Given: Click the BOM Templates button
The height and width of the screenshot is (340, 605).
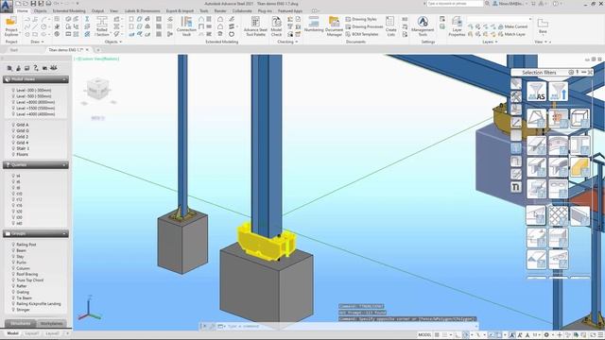Looking at the screenshot, I should (x=362, y=34).
